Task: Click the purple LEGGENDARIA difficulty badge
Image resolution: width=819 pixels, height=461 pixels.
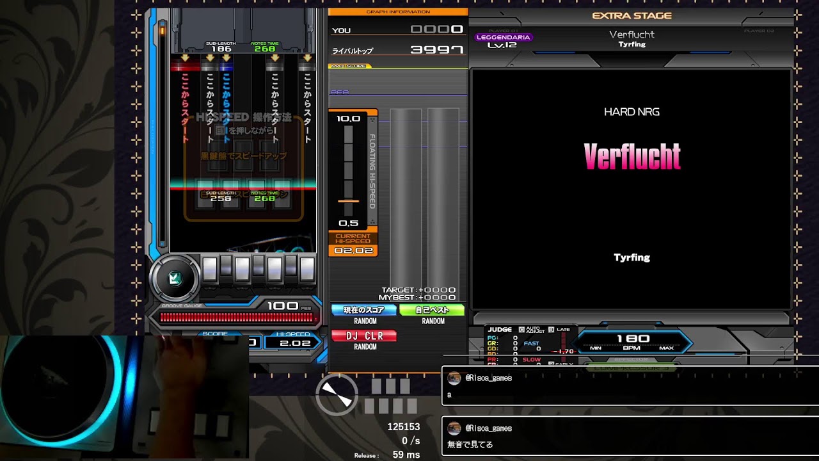Action: point(504,37)
